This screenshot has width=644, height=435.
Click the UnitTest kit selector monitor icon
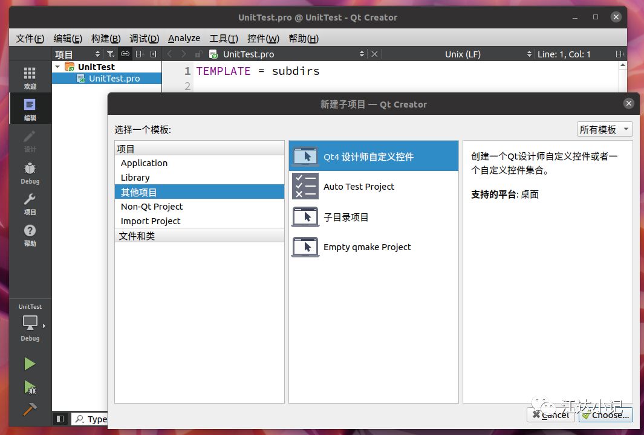(30, 323)
